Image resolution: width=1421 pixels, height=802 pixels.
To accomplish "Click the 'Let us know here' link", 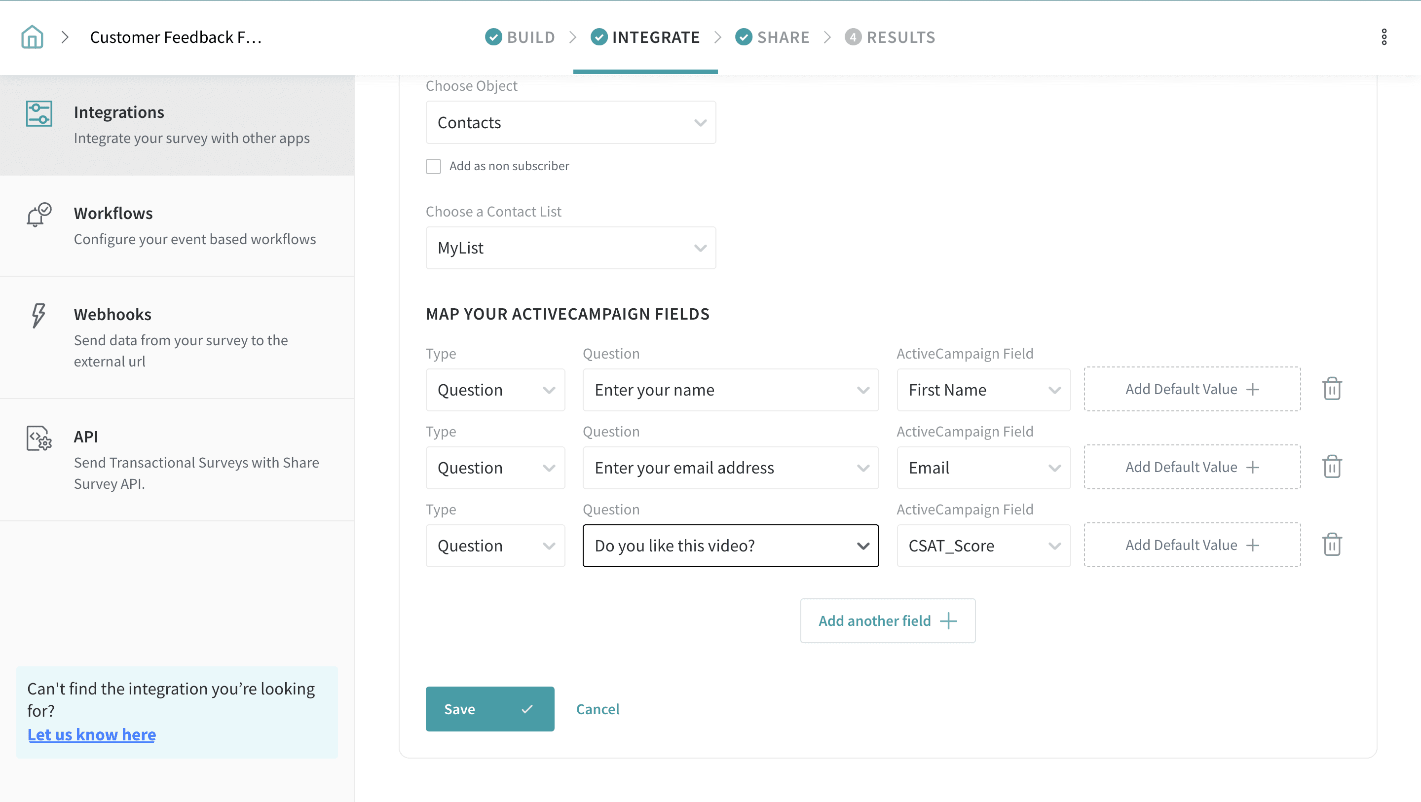I will pyautogui.click(x=92, y=734).
